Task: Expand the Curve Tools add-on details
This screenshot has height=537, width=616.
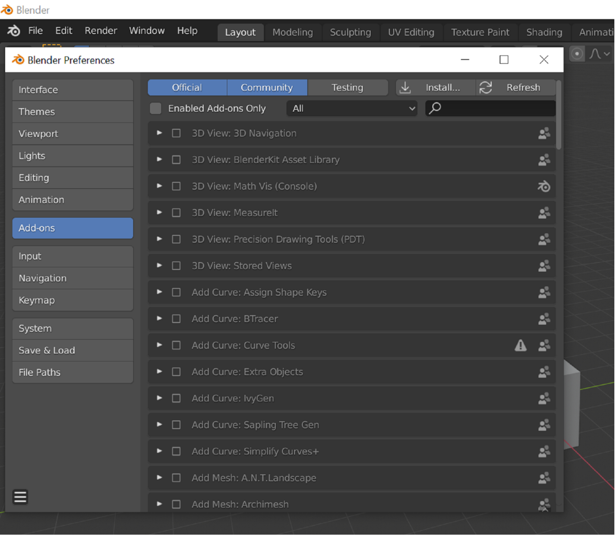Action: 159,345
